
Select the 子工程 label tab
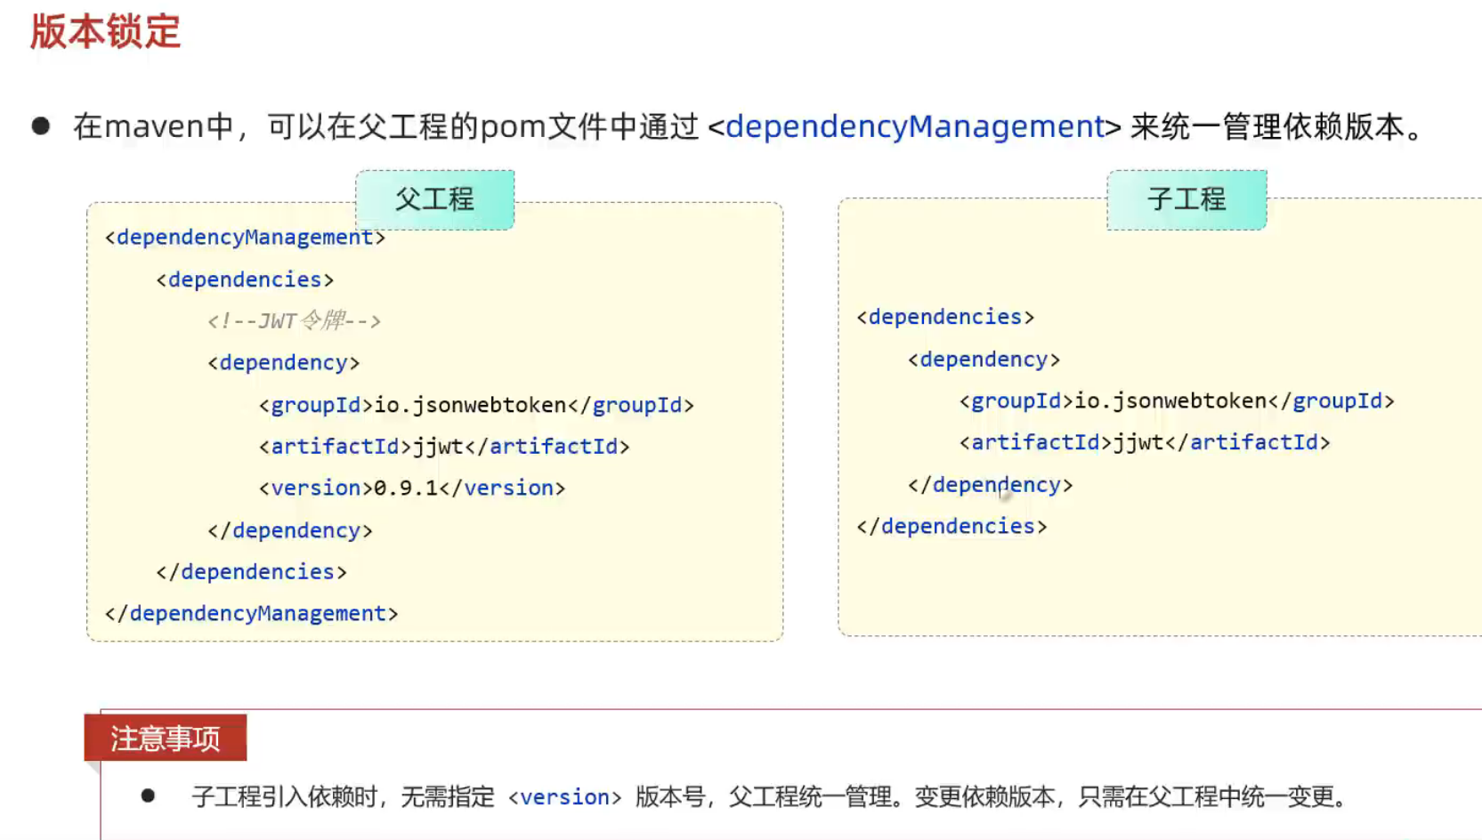1186,199
